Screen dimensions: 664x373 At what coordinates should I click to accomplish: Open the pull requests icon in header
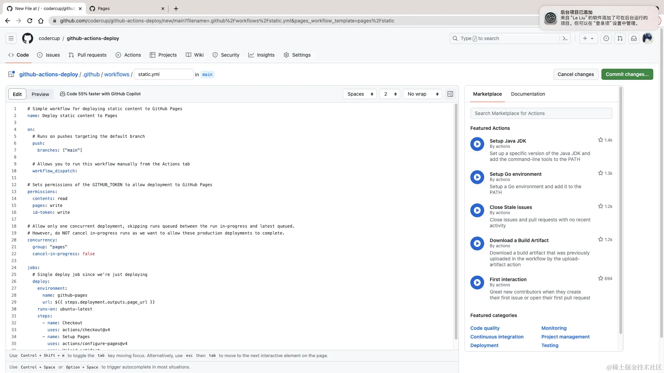coord(620,38)
